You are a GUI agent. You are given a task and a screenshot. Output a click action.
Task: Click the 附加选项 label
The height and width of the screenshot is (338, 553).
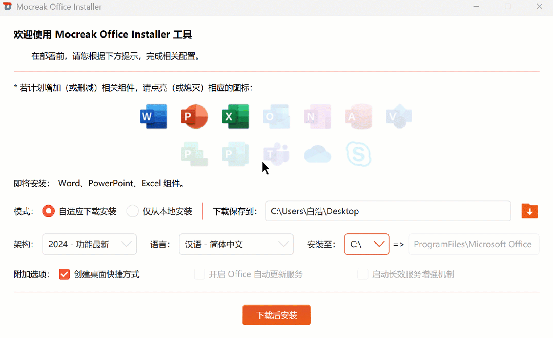tap(32, 274)
